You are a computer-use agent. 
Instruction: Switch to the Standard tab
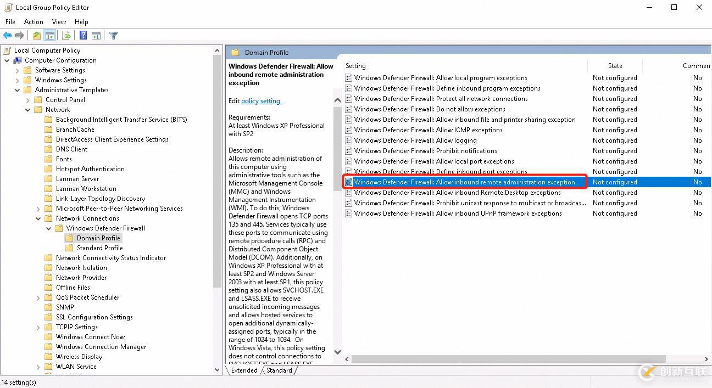(x=279, y=370)
